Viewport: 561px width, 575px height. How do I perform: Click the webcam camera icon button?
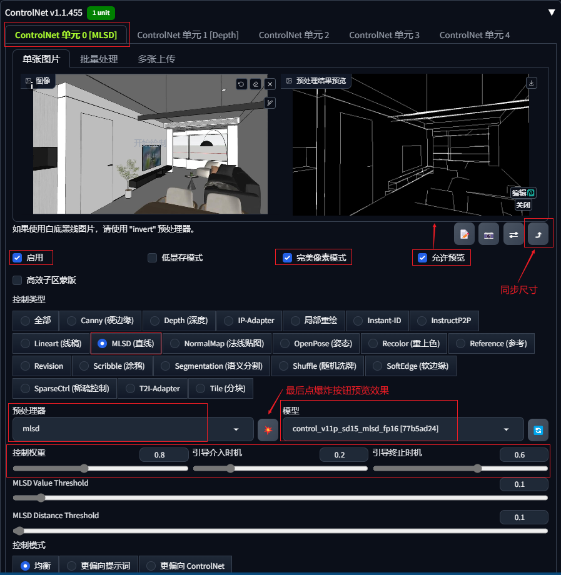coord(488,234)
